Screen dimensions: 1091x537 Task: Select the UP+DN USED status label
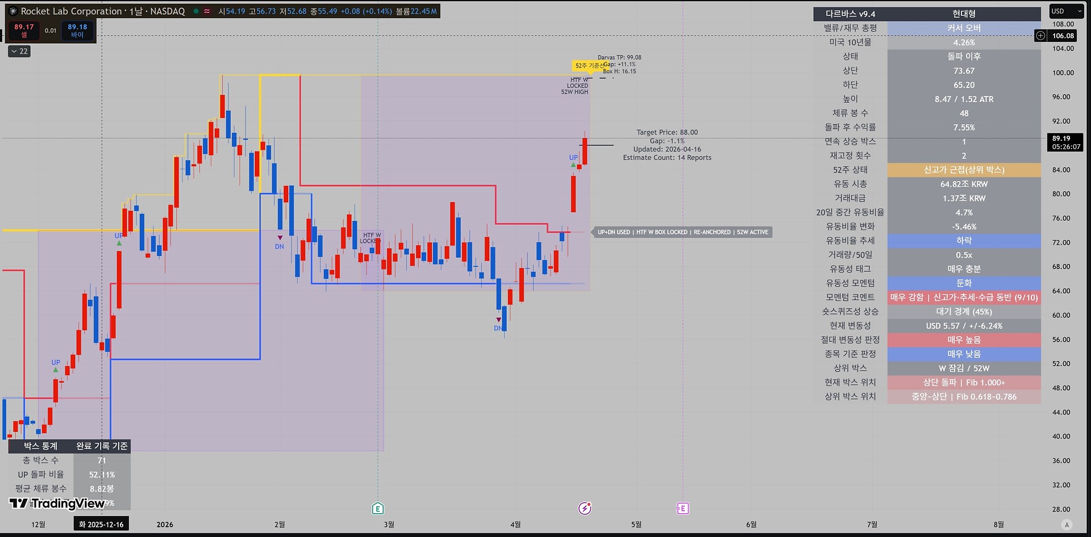coord(614,232)
